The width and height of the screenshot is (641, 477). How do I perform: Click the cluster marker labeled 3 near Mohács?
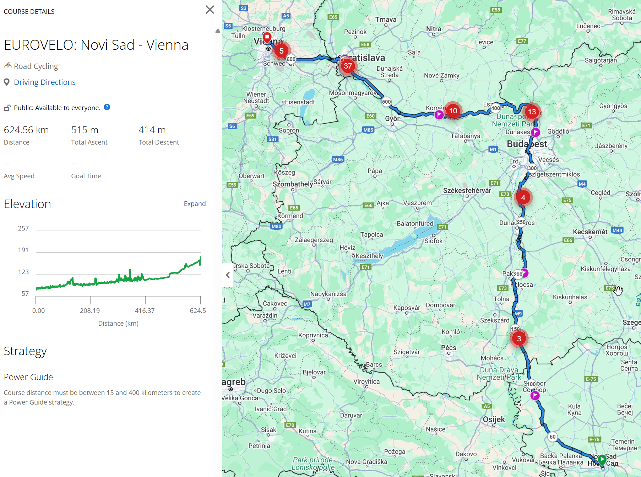519,338
